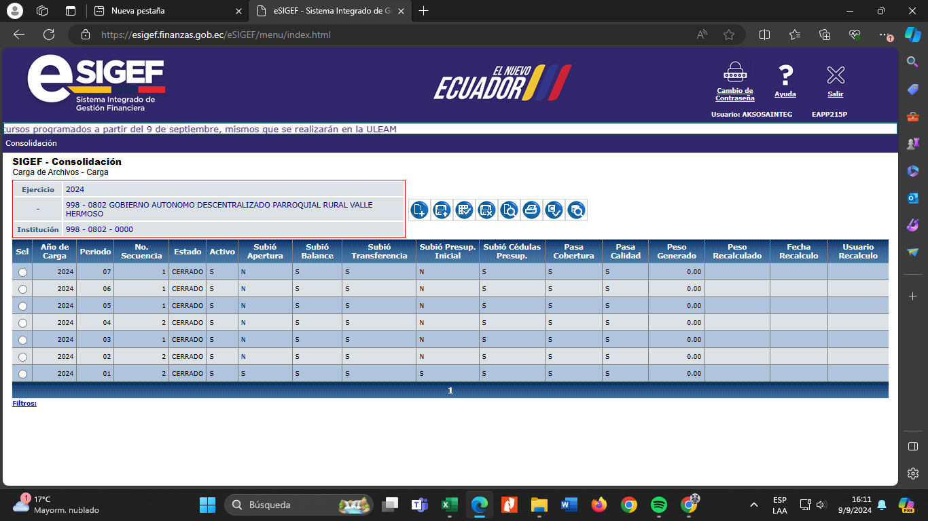Click the 'C' checkmark approval icon
This screenshot has height=521, width=928.
pos(554,210)
